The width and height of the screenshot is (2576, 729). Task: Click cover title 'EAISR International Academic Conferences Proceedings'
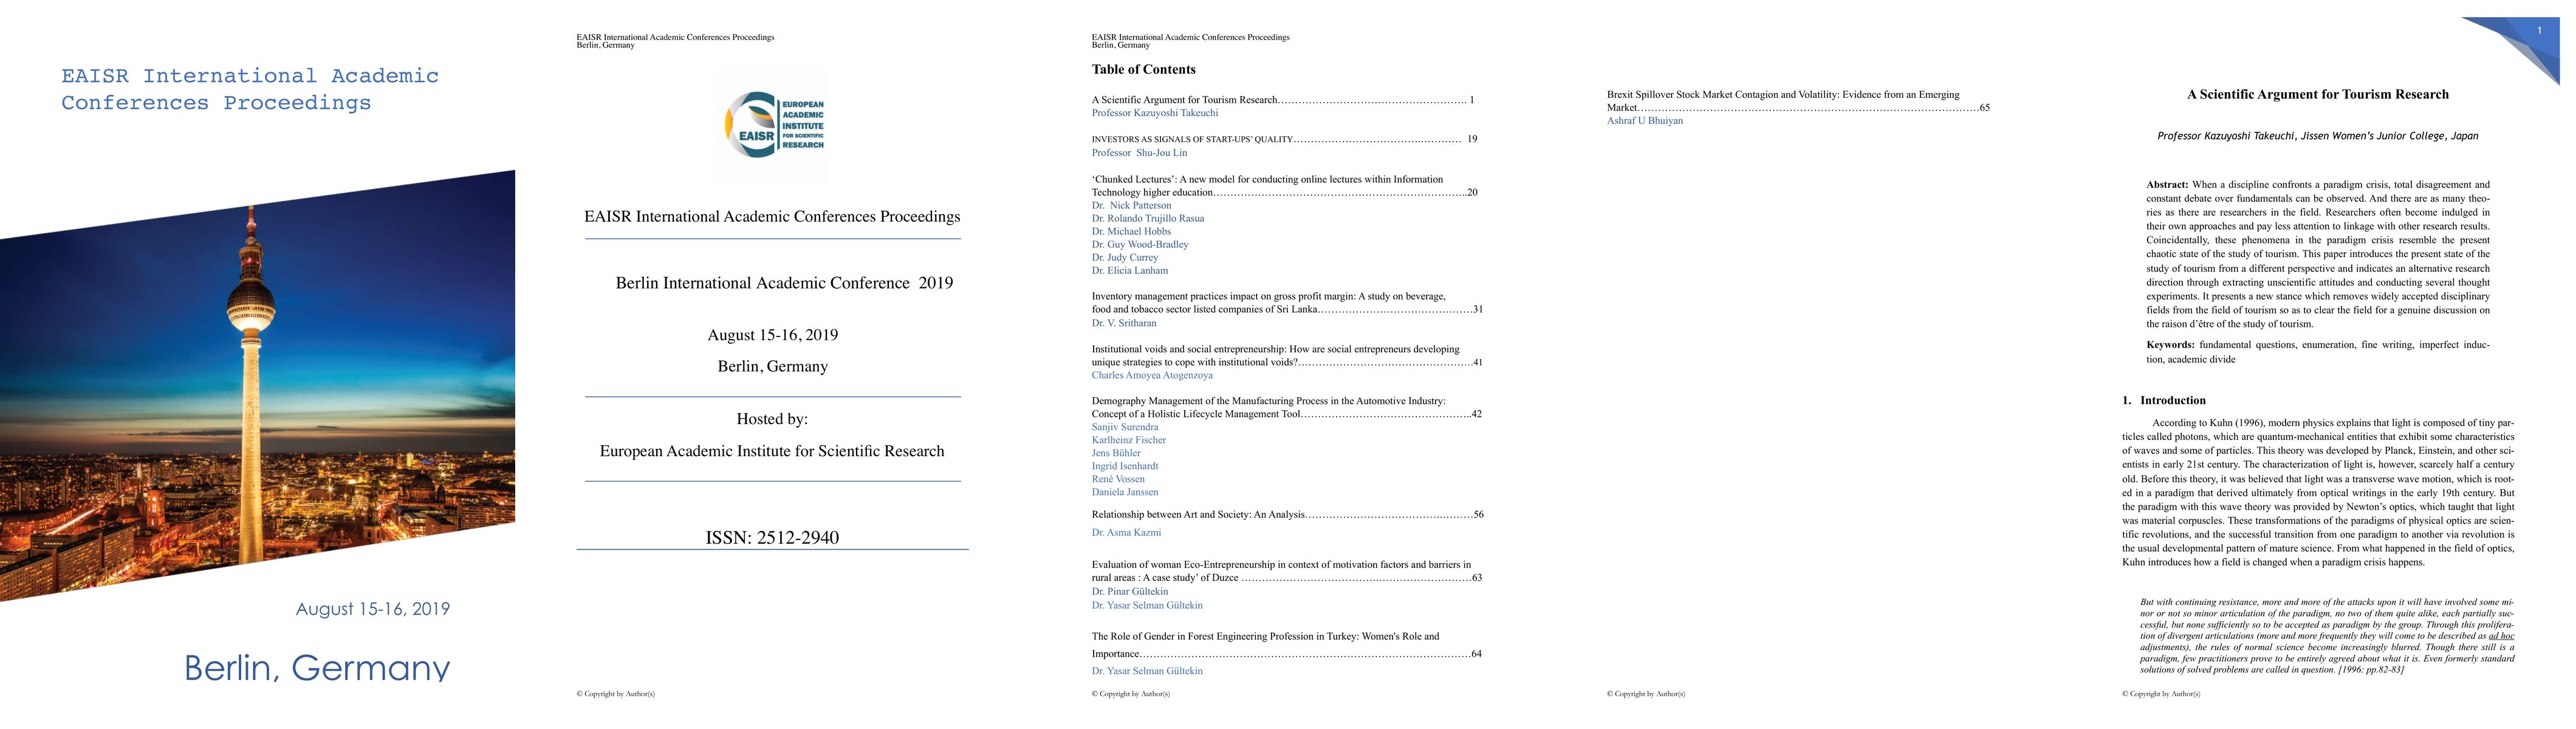pos(250,89)
